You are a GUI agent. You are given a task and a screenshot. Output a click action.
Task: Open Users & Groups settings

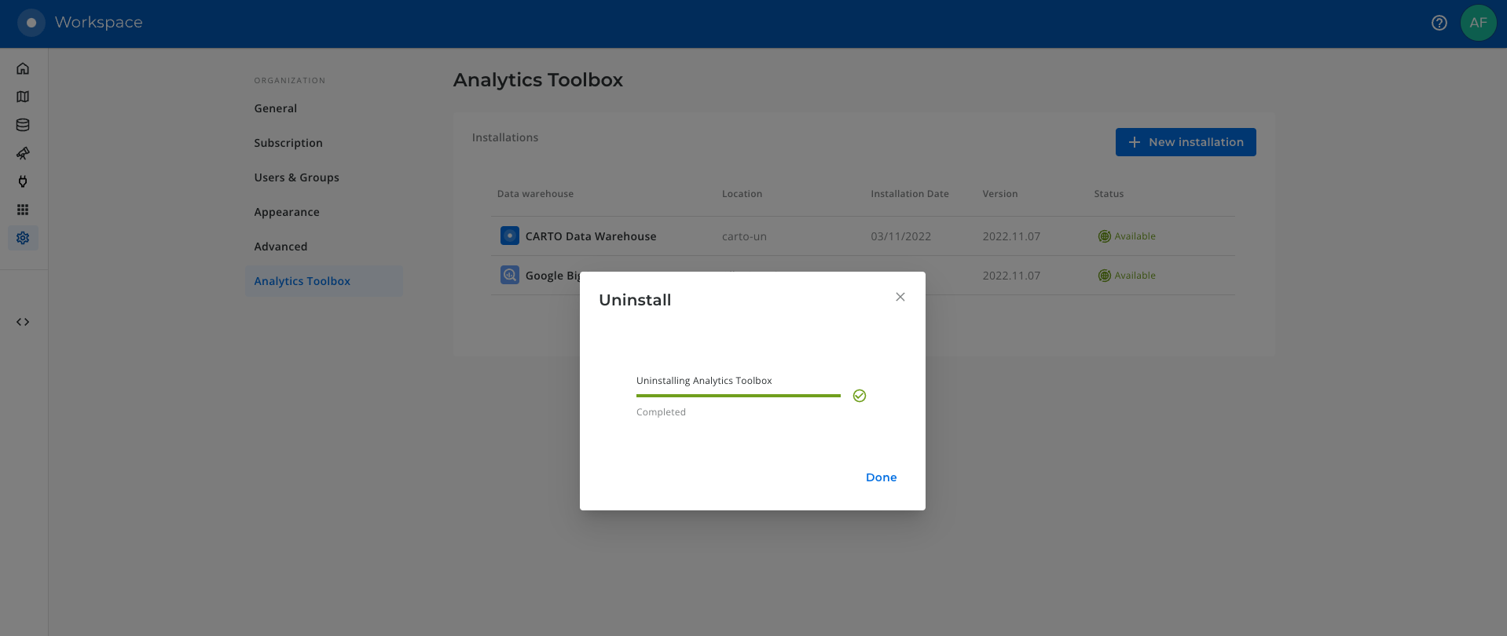point(297,177)
